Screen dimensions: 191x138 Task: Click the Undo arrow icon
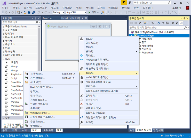click(x=39, y=12)
